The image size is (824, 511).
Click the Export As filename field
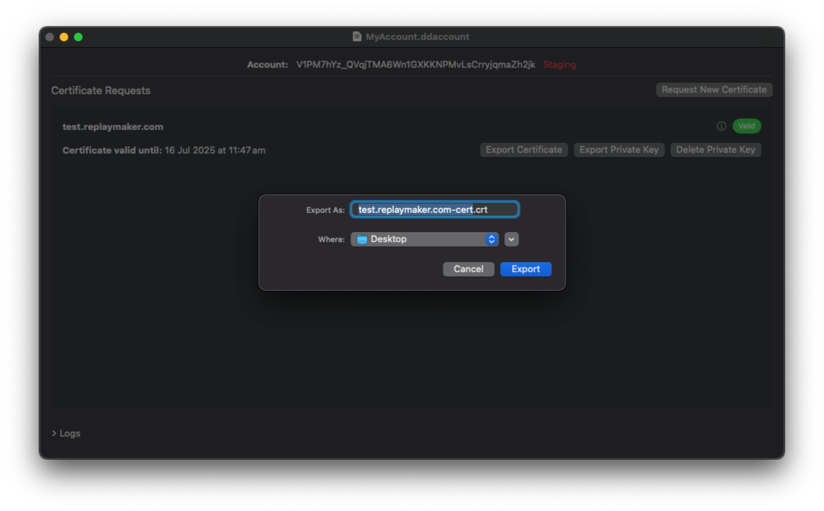[x=434, y=209]
